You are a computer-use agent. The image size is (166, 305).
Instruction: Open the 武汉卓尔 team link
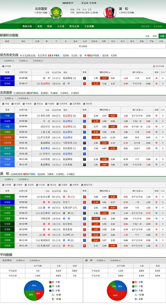coord(46,127)
